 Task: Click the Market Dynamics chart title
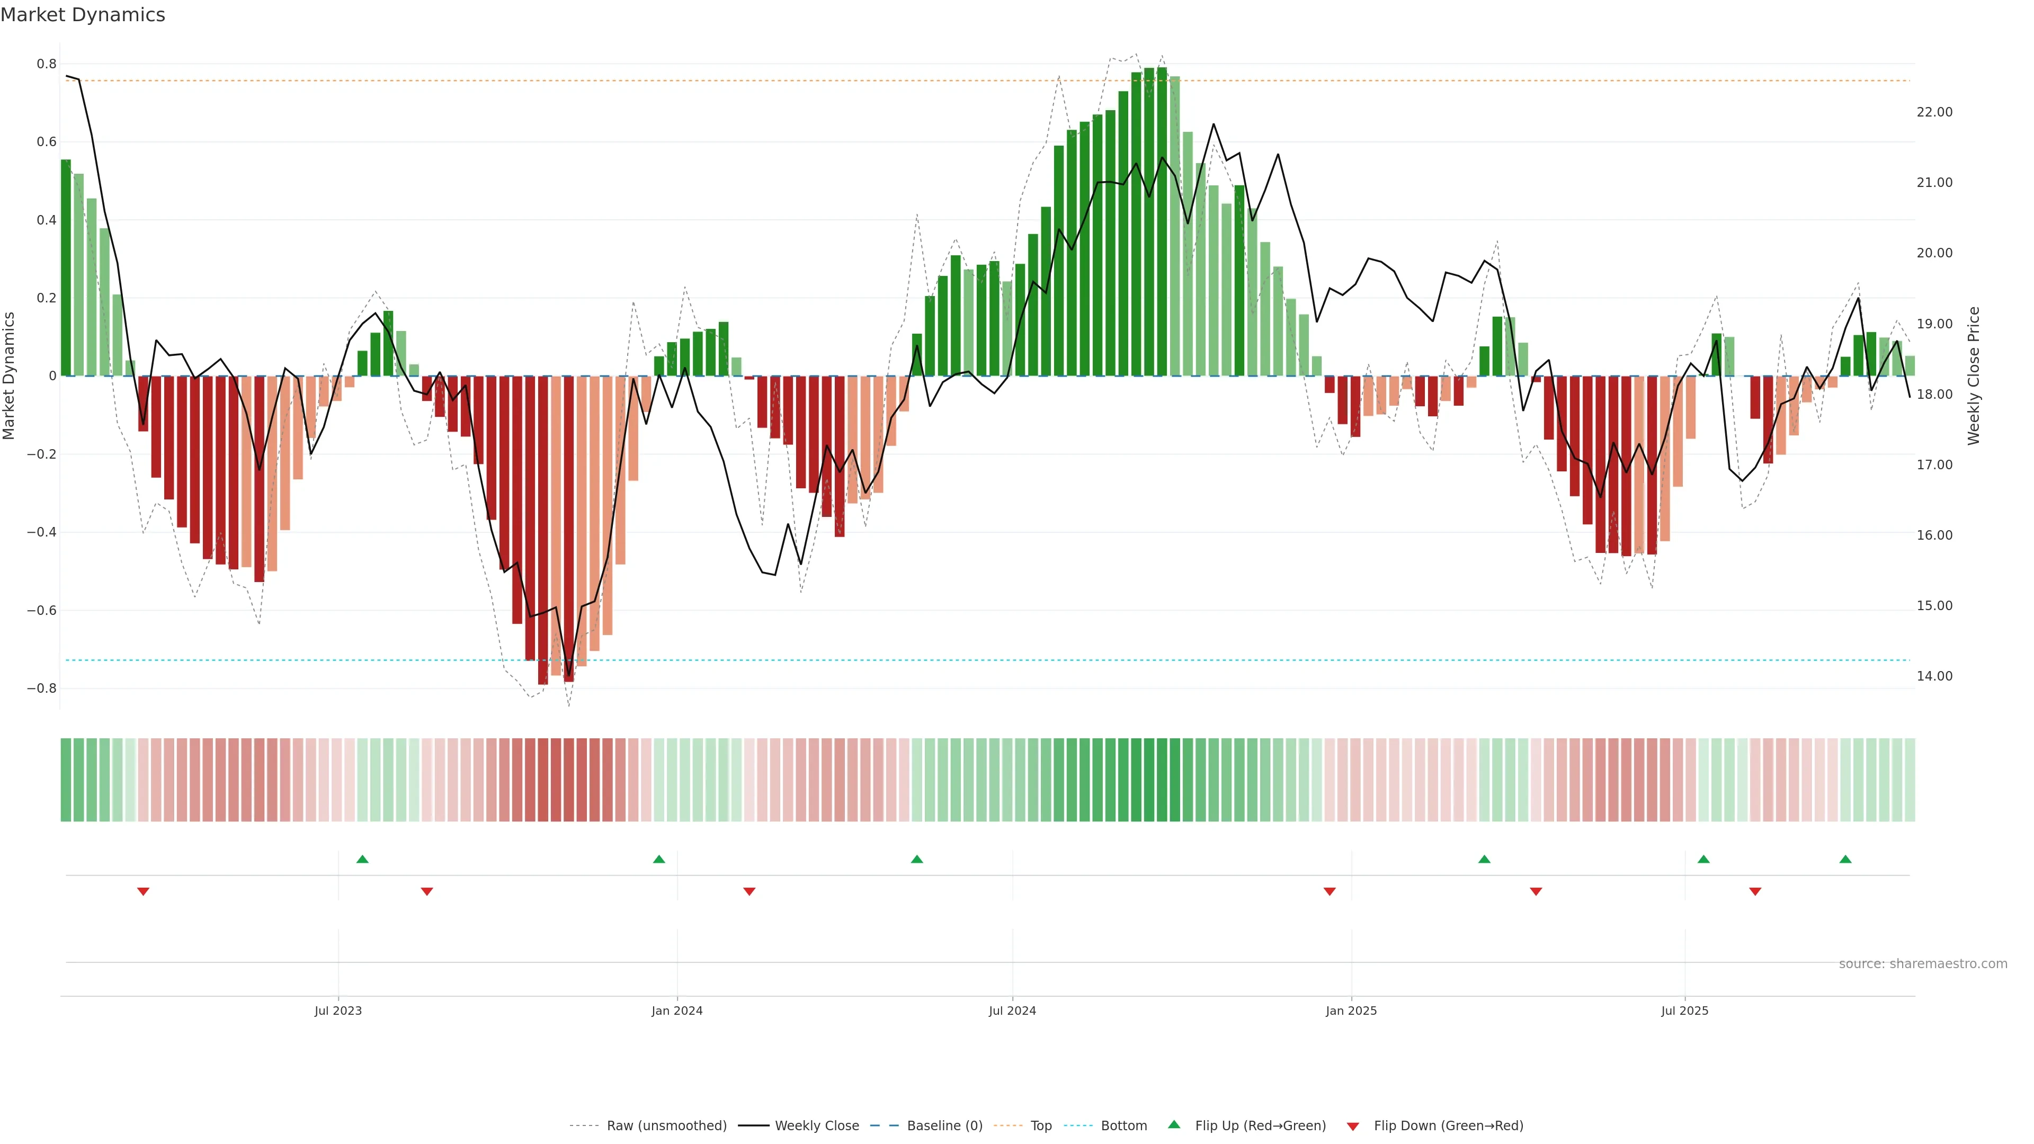[x=83, y=15]
